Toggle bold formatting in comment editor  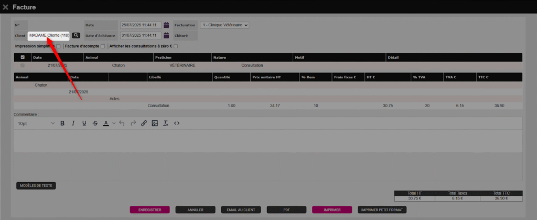coord(62,123)
